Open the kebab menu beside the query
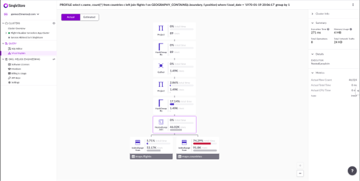 click(353, 5)
